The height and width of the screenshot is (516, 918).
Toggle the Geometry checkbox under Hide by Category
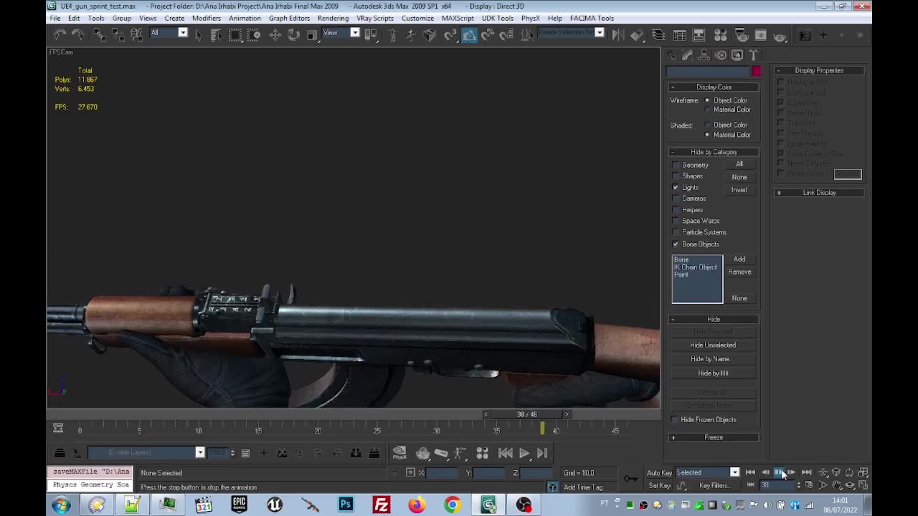pyautogui.click(x=676, y=165)
